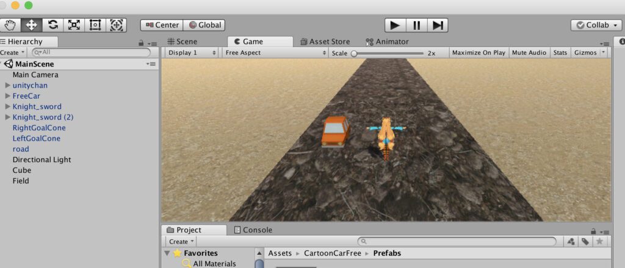Select the Hand tool
The height and width of the screenshot is (268, 625).
pos(10,25)
